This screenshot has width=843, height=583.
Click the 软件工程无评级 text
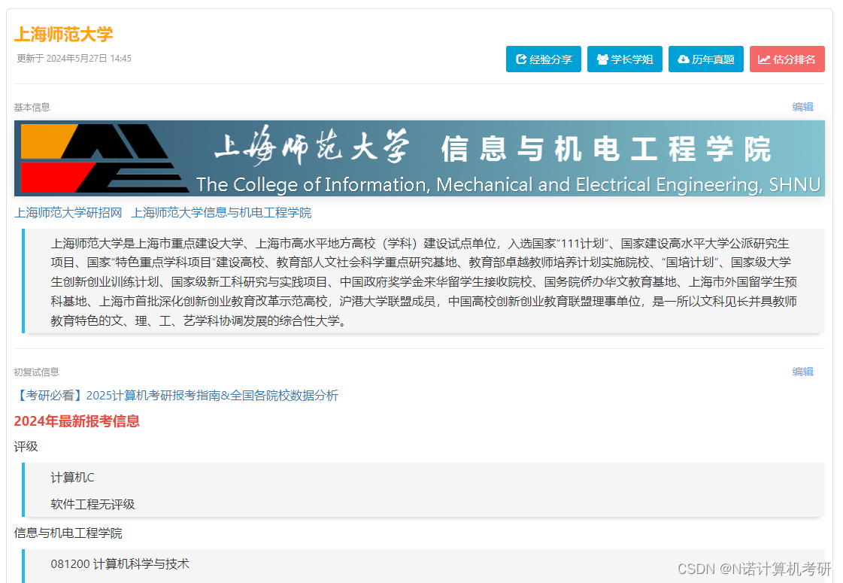point(92,505)
